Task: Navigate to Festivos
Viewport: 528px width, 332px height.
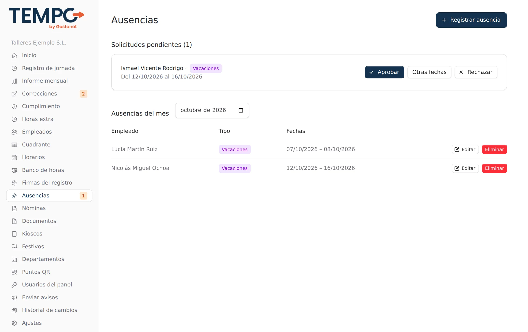Action: click(x=49, y=247)
